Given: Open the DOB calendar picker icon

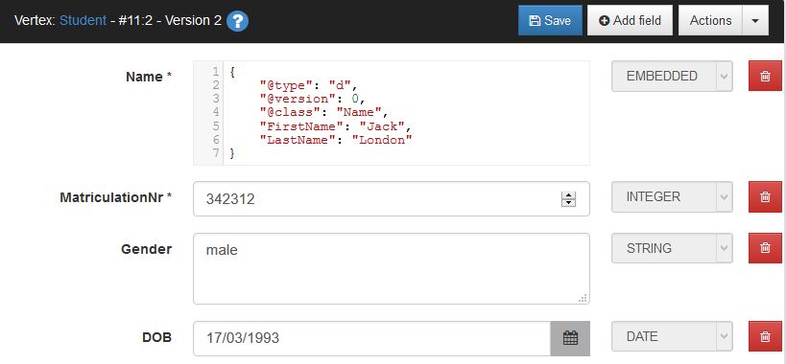Looking at the screenshot, I should (570, 338).
